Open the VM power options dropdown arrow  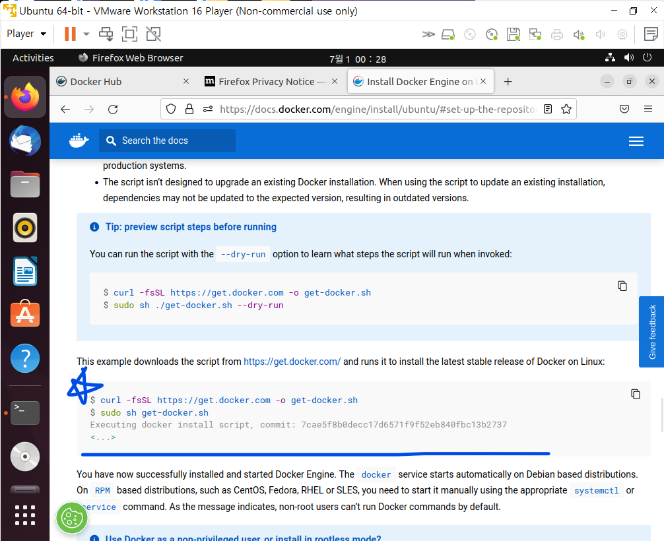pyautogui.click(x=86, y=34)
